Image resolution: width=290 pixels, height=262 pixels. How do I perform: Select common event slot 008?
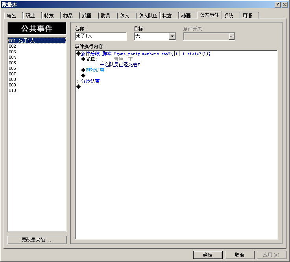[37, 79]
